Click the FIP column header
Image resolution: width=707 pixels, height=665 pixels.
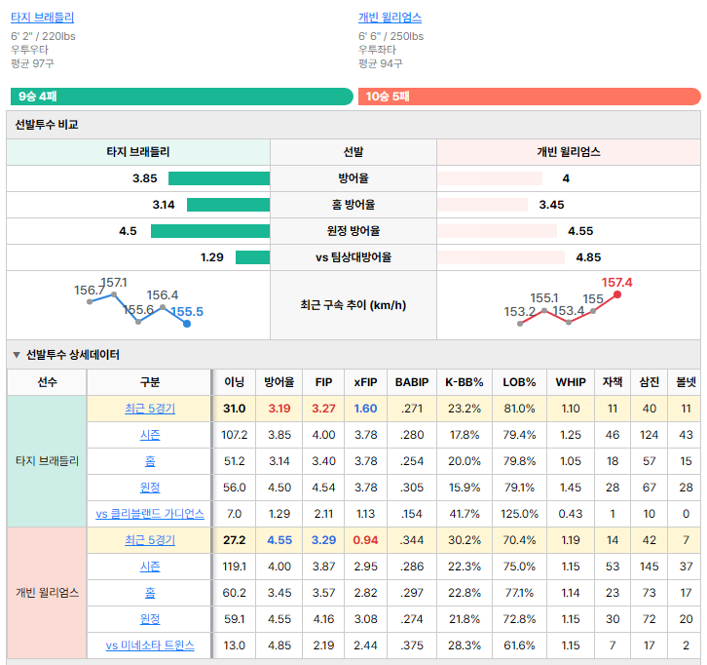pyautogui.click(x=323, y=382)
